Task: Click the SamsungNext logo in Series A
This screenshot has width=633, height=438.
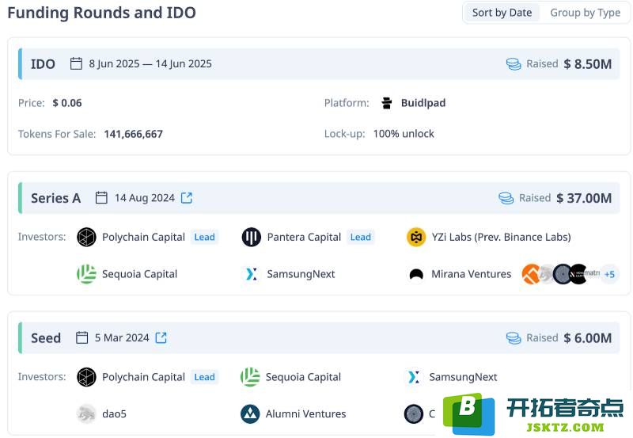Action: [x=251, y=274]
